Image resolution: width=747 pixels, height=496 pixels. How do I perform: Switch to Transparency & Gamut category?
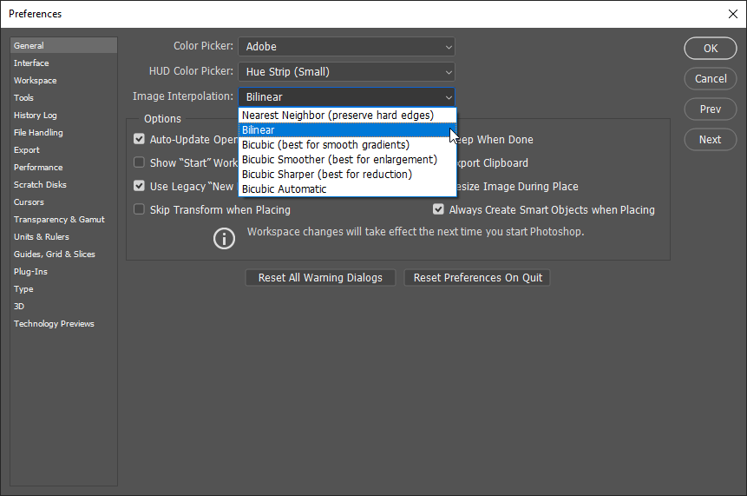pos(59,219)
